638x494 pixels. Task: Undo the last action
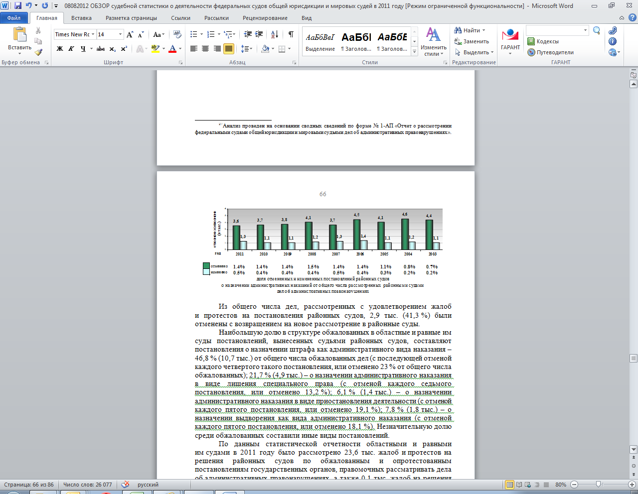coord(28,5)
